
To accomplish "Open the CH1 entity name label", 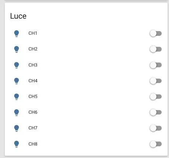I will tap(33, 33).
